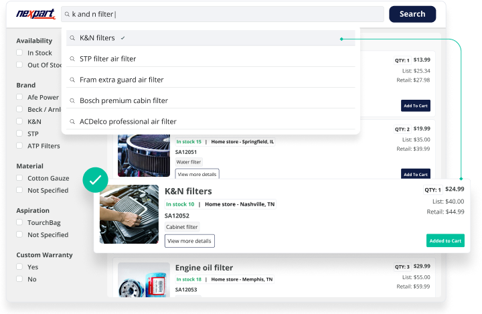
Task: Tick the Out Of Stock checkbox
Action: pyautogui.click(x=19, y=64)
